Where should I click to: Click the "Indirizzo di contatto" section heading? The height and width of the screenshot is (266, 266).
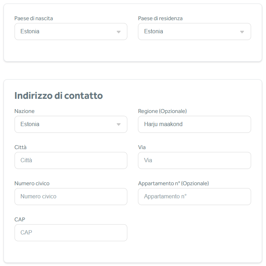tap(59, 96)
